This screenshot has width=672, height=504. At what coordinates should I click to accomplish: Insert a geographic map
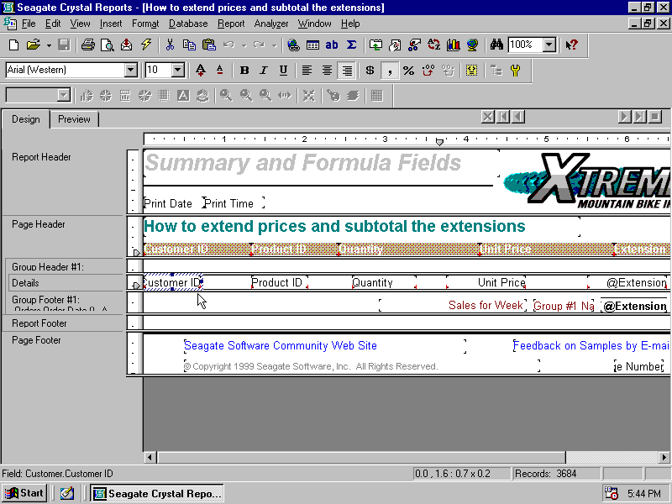(x=471, y=45)
